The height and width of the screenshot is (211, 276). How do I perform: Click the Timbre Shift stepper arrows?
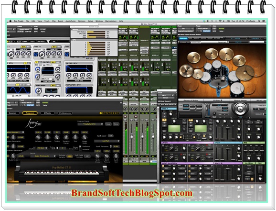[57, 148]
